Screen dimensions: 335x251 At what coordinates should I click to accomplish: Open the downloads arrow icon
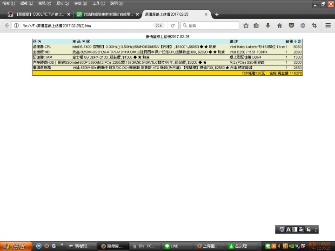[x=268, y=26]
